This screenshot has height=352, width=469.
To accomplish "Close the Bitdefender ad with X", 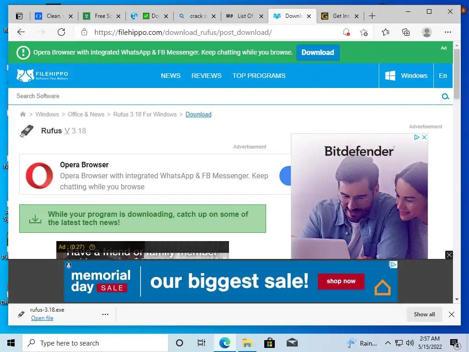I will click(x=424, y=137).
